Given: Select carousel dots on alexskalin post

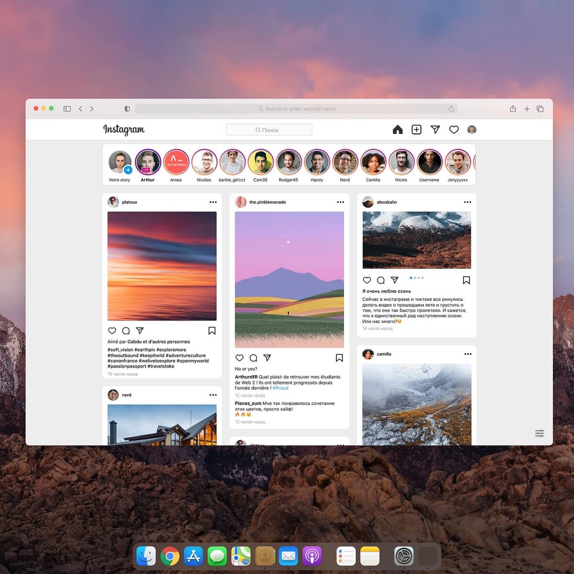Looking at the screenshot, I should (x=417, y=277).
